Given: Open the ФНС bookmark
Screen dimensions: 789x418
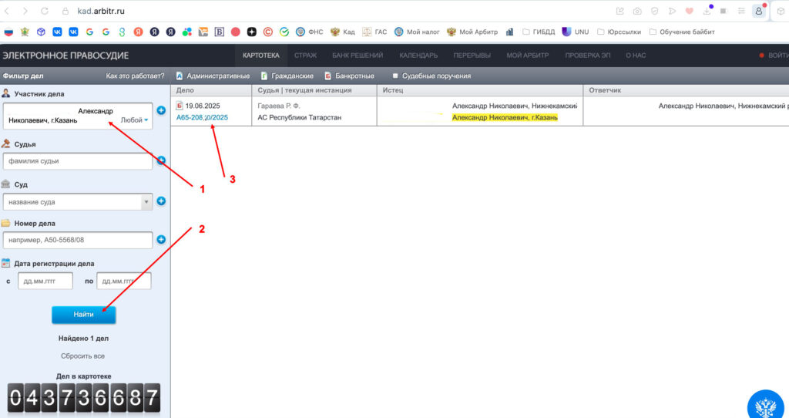Looking at the screenshot, I should coord(310,32).
